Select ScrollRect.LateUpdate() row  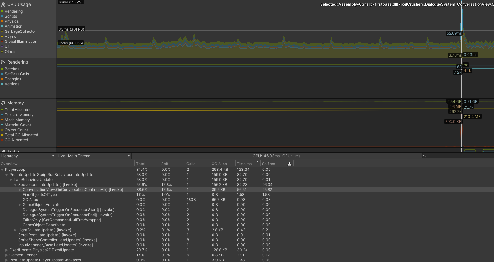247,235
